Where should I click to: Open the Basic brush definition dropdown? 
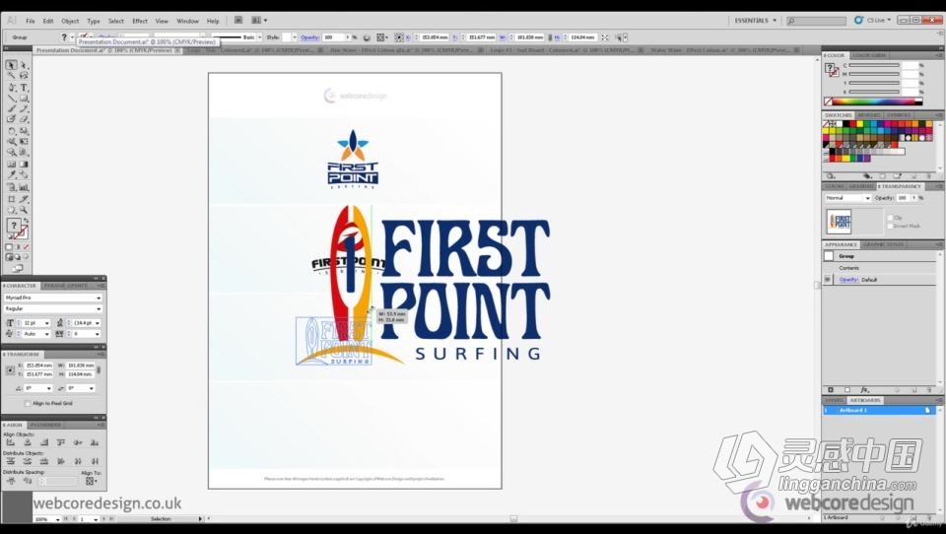[x=260, y=37]
